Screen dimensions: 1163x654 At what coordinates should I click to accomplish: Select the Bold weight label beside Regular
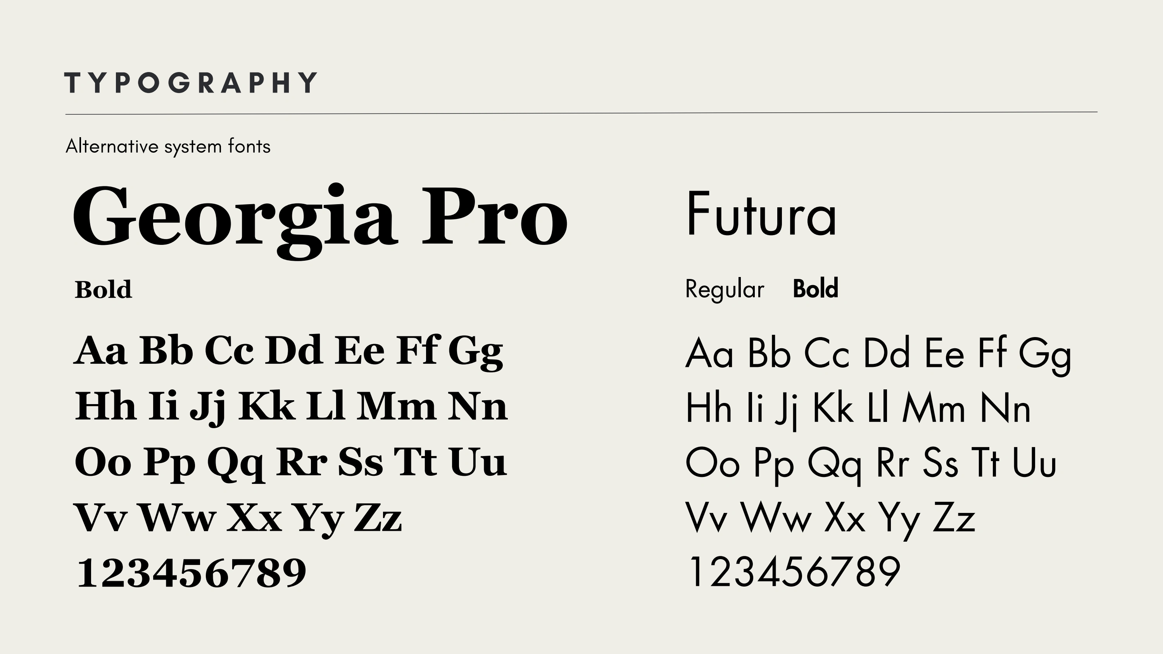point(815,288)
